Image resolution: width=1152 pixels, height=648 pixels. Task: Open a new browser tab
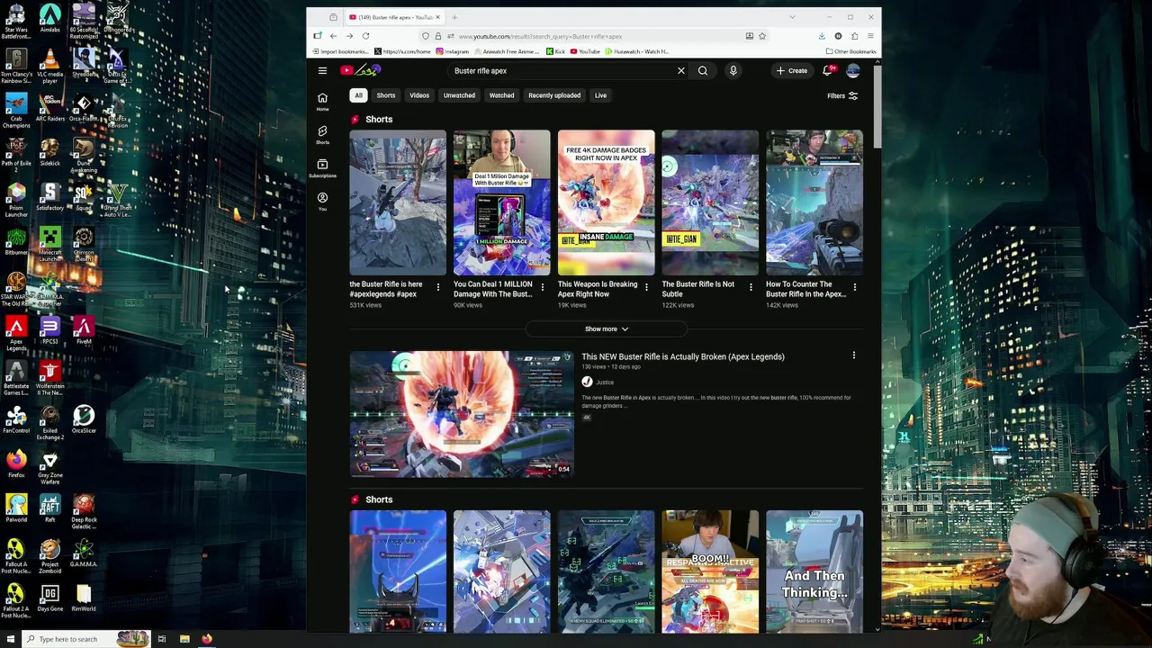454,17
